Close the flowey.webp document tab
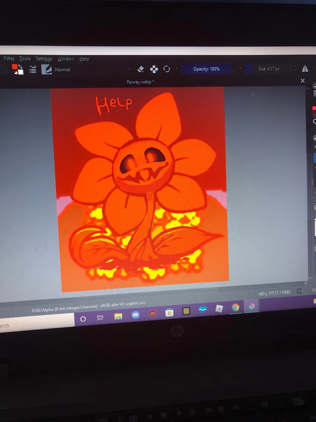 303,81
